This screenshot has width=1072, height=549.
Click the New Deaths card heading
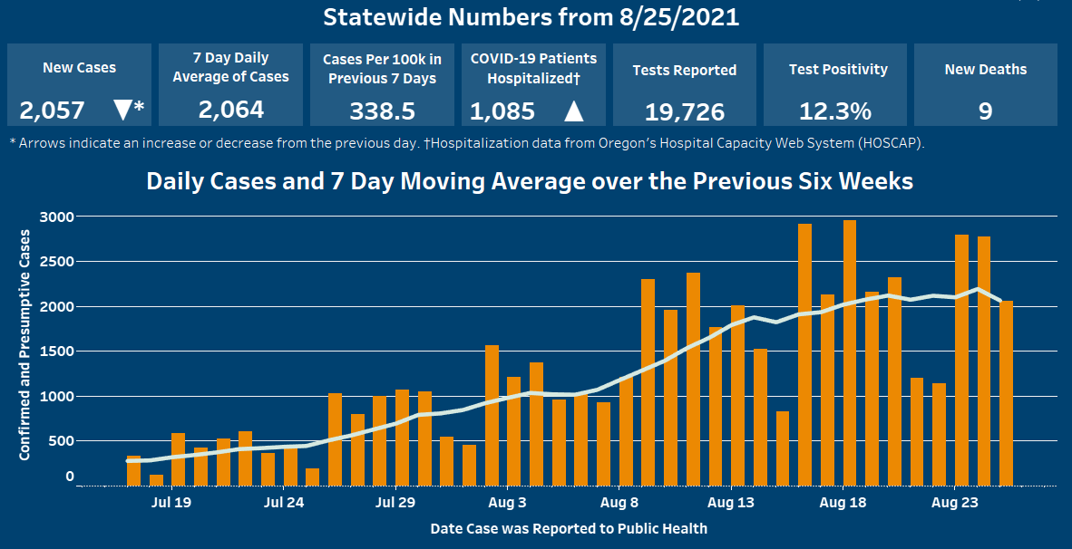986,69
